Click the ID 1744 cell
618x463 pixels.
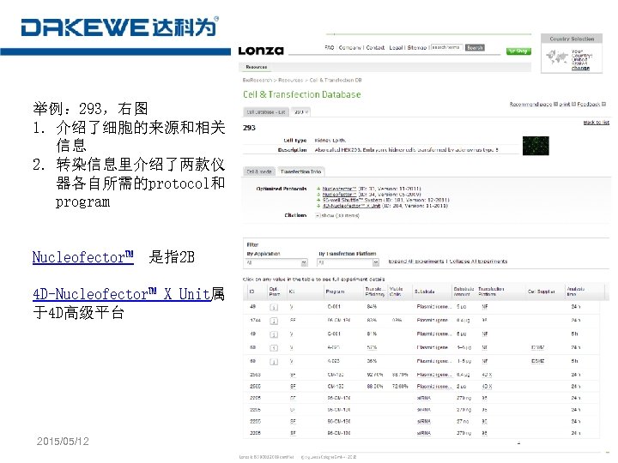point(256,321)
